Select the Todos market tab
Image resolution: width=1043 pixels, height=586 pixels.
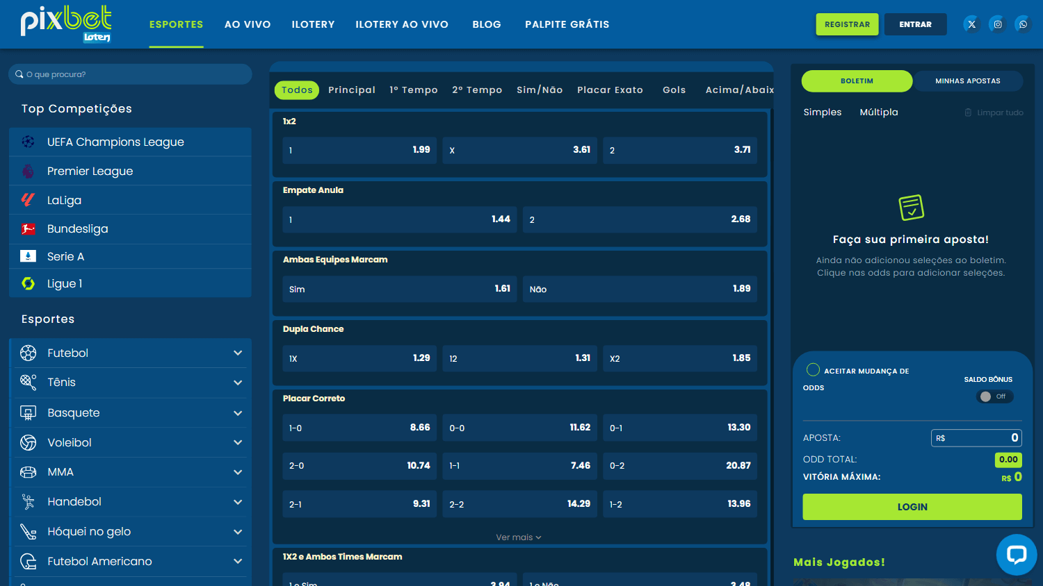(x=297, y=90)
